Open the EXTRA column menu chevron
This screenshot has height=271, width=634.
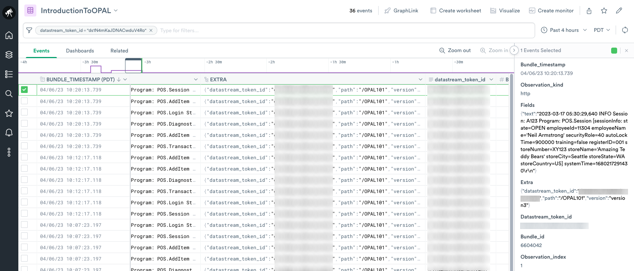pos(421,79)
